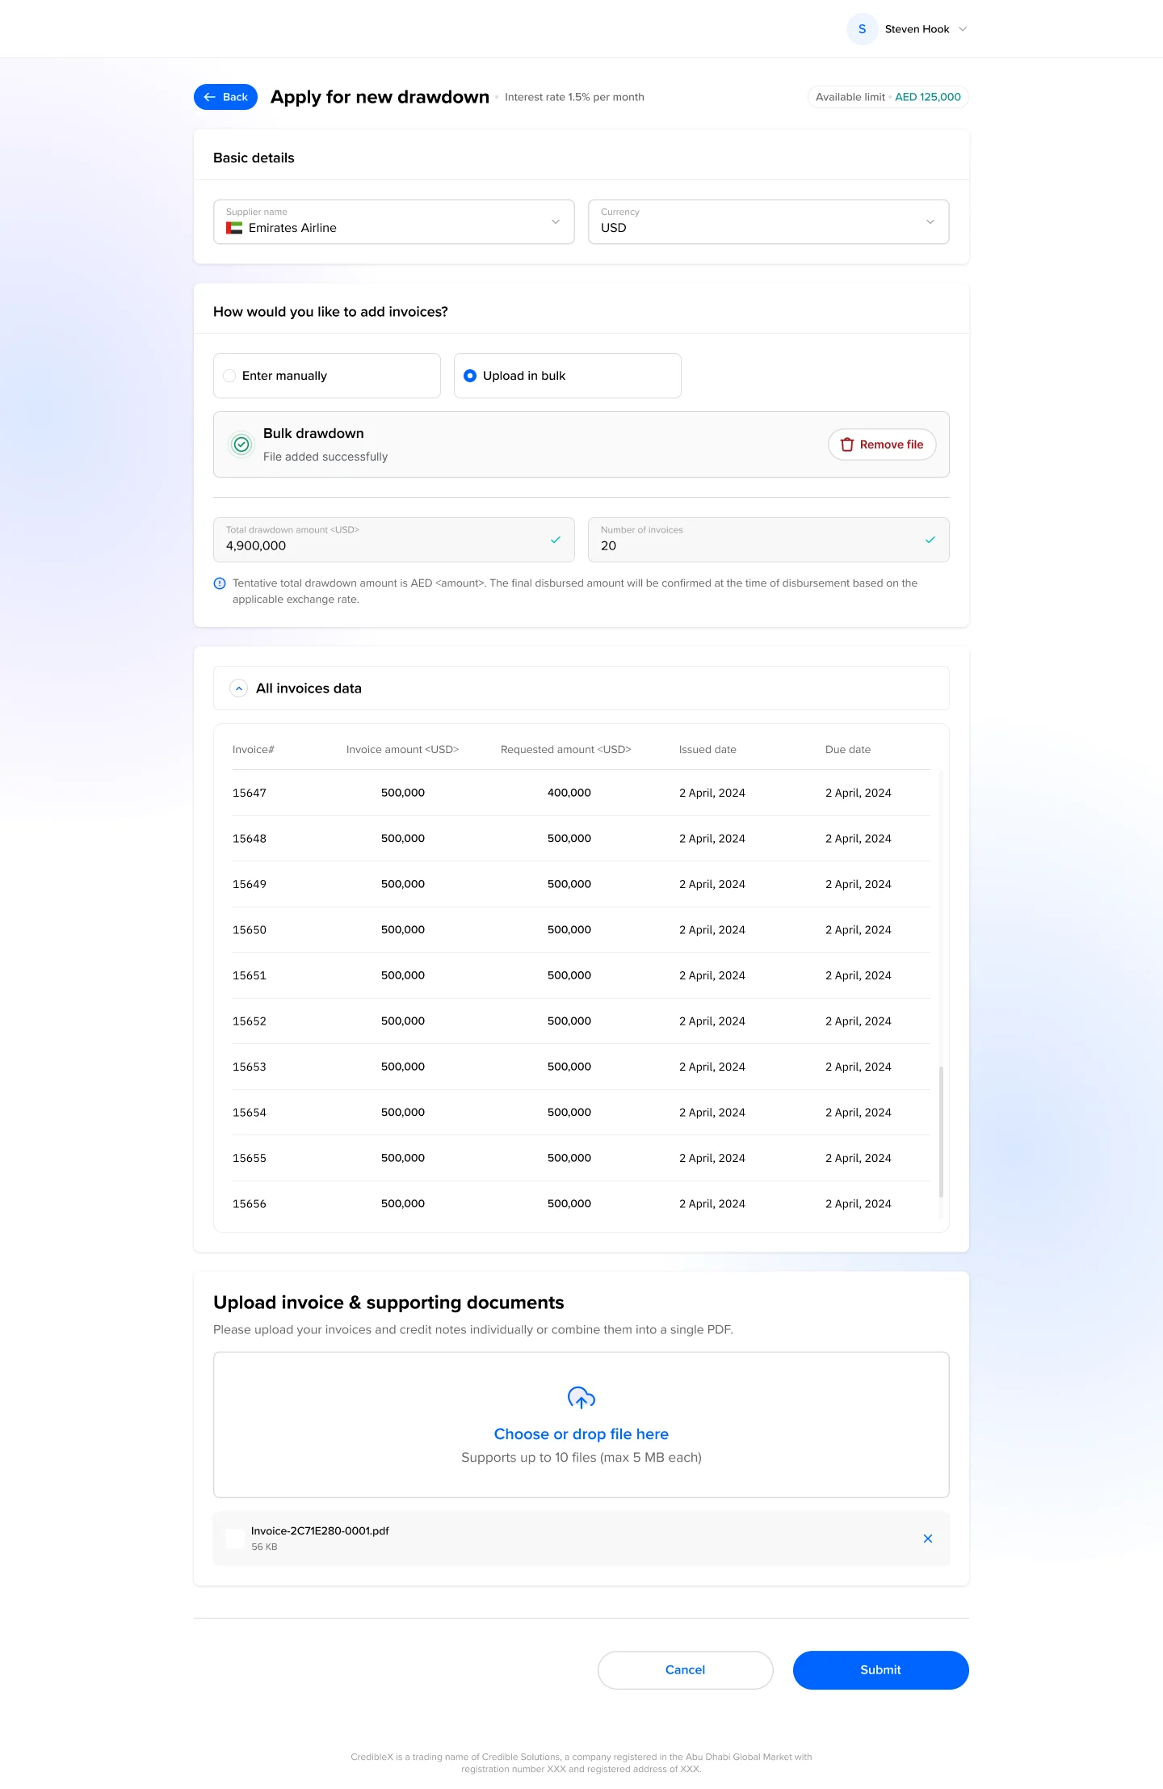The image size is (1163, 1789).
Task: Click the invoice amount 500,000 for invoice 15653
Action: click(x=403, y=1067)
